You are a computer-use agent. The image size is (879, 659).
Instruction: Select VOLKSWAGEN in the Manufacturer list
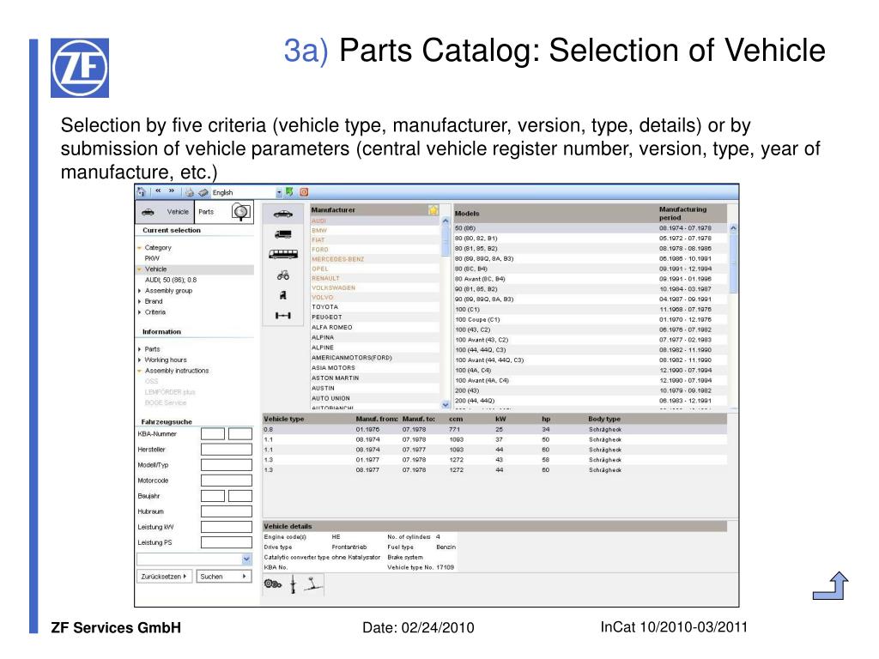(x=374, y=288)
